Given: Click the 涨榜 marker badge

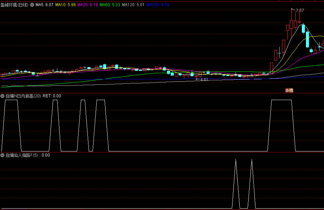Looking at the screenshot, I should (289, 91).
